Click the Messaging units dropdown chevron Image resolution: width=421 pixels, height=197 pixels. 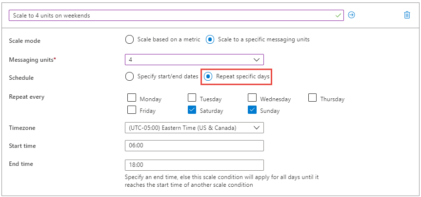click(x=257, y=59)
